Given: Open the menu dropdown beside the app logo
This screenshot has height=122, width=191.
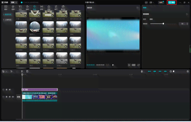Looking at the screenshot, I should 14,3.
